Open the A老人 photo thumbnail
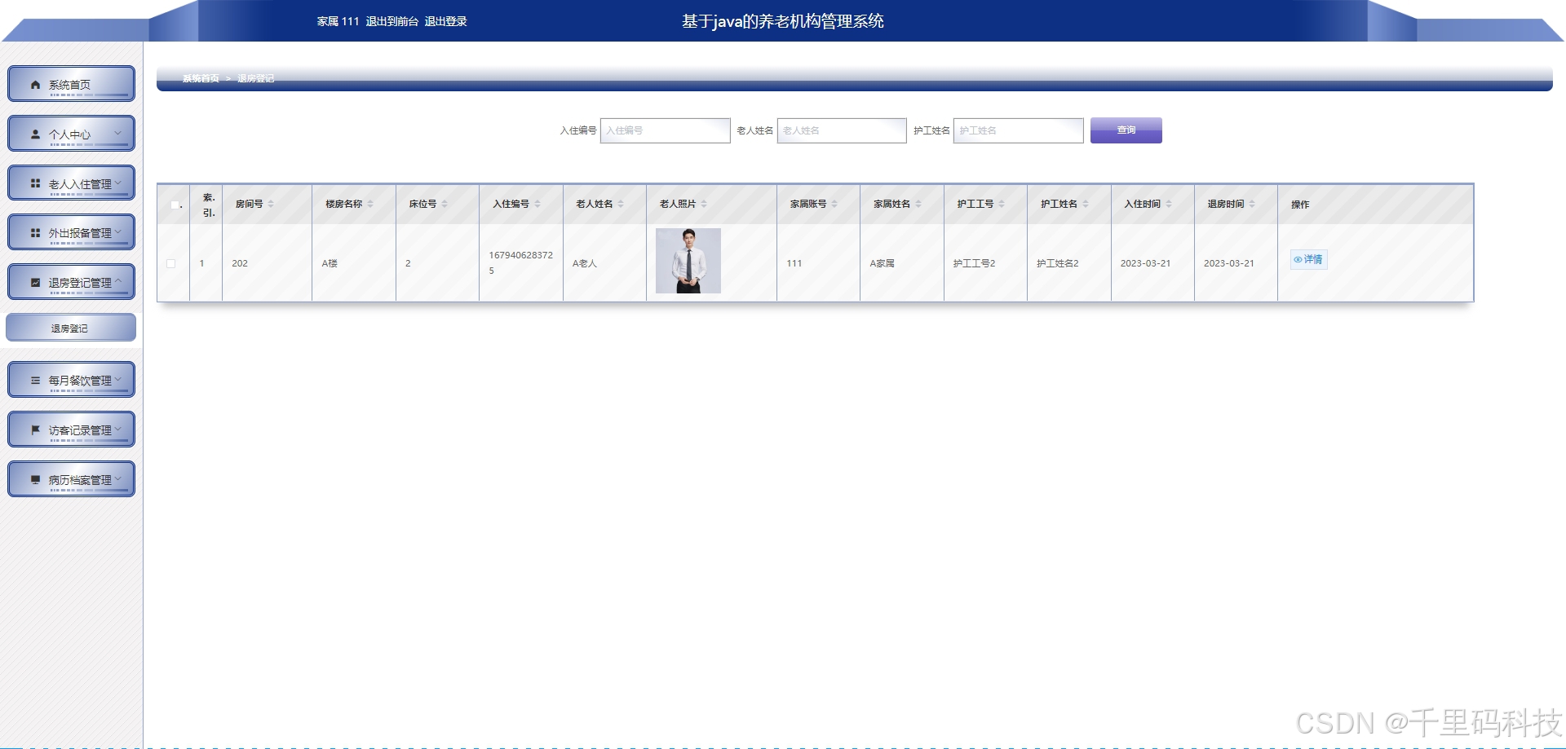Viewport: 1566px width, 749px height. pyautogui.click(x=688, y=261)
